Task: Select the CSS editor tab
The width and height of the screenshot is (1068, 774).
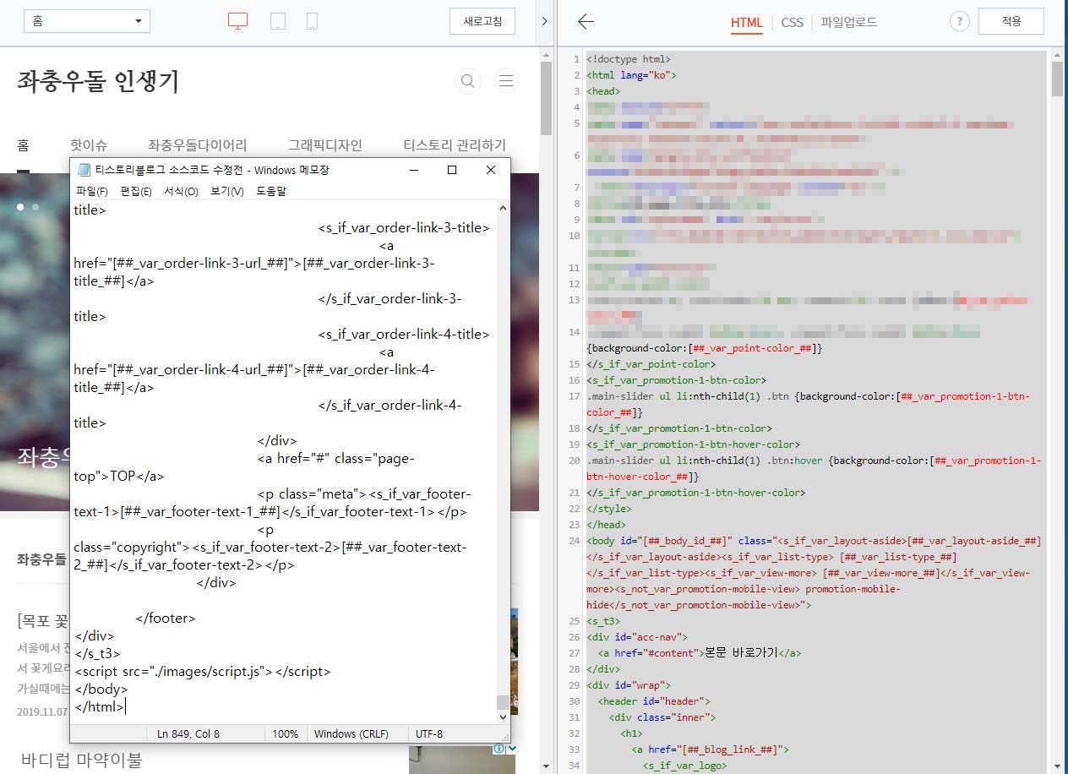Action: coord(792,23)
